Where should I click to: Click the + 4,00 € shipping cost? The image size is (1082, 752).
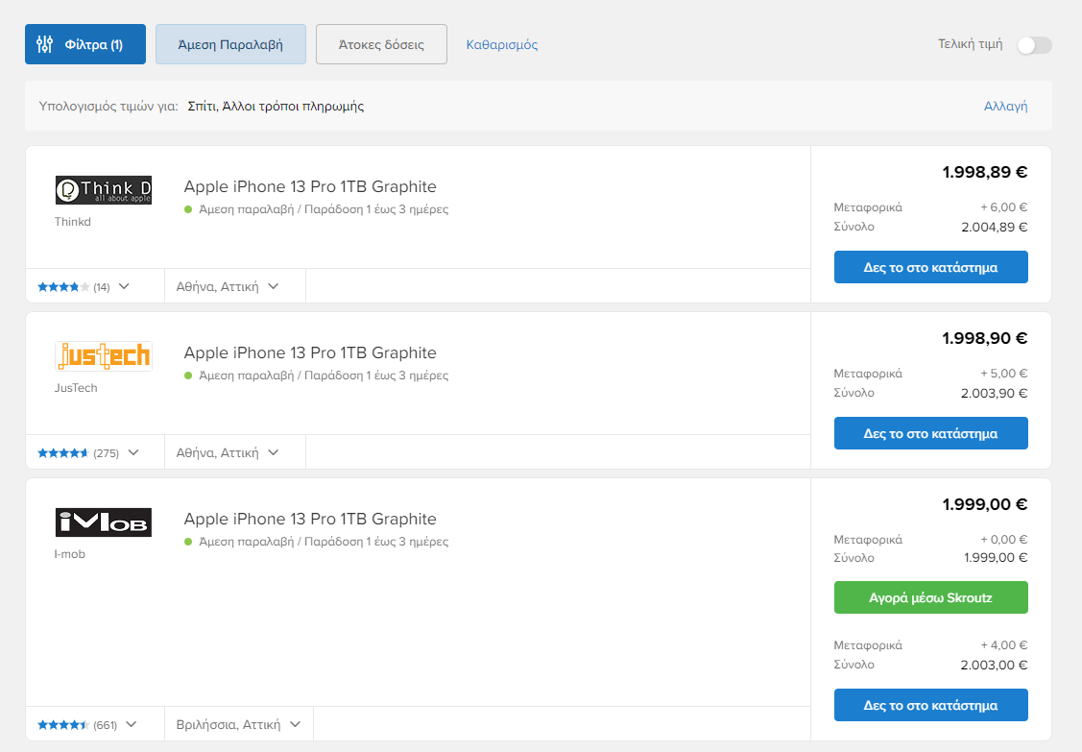[1004, 645]
